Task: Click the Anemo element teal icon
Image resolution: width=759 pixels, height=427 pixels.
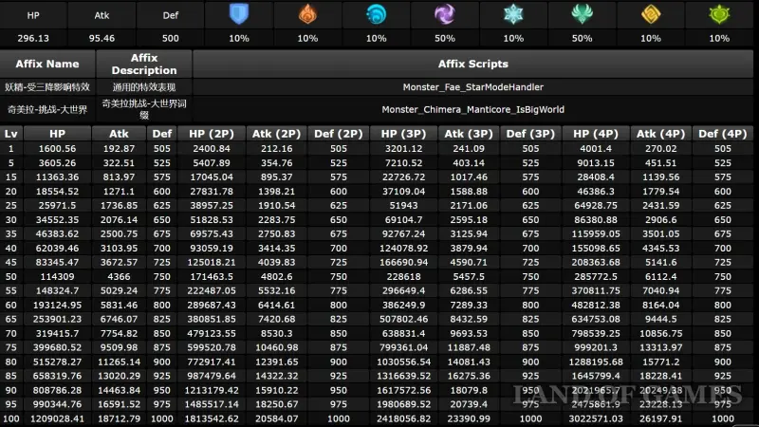Action: [582, 14]
